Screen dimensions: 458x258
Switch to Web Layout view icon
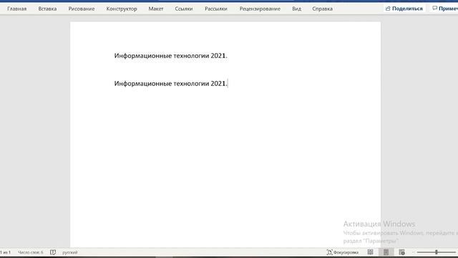coord(402,252)
